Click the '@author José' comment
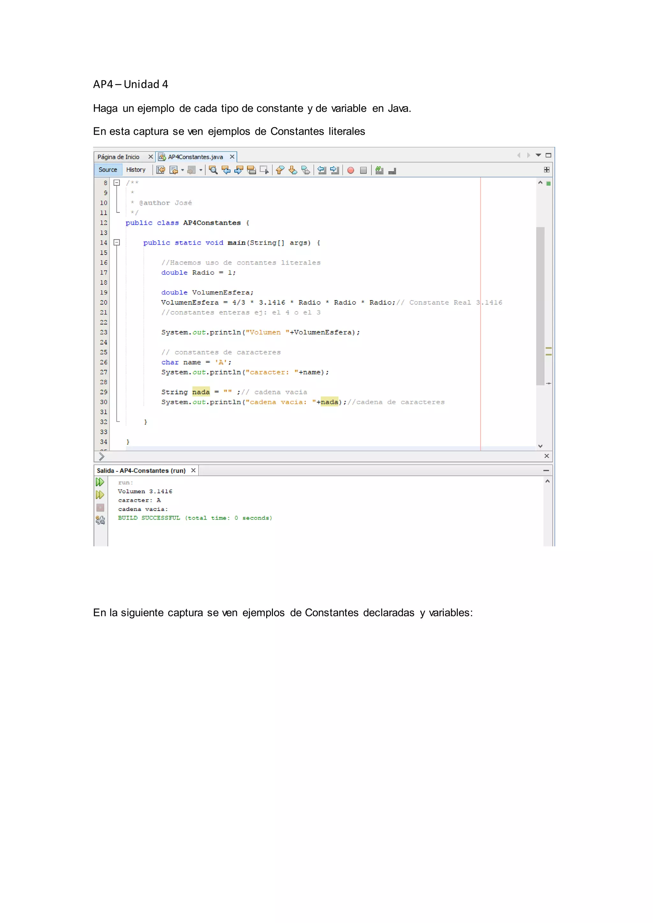 (x=166, y=203)
